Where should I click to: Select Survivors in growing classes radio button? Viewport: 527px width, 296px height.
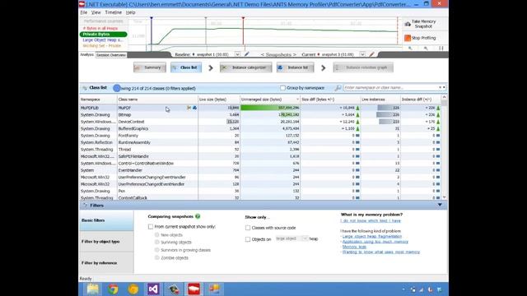click(157, 250)
